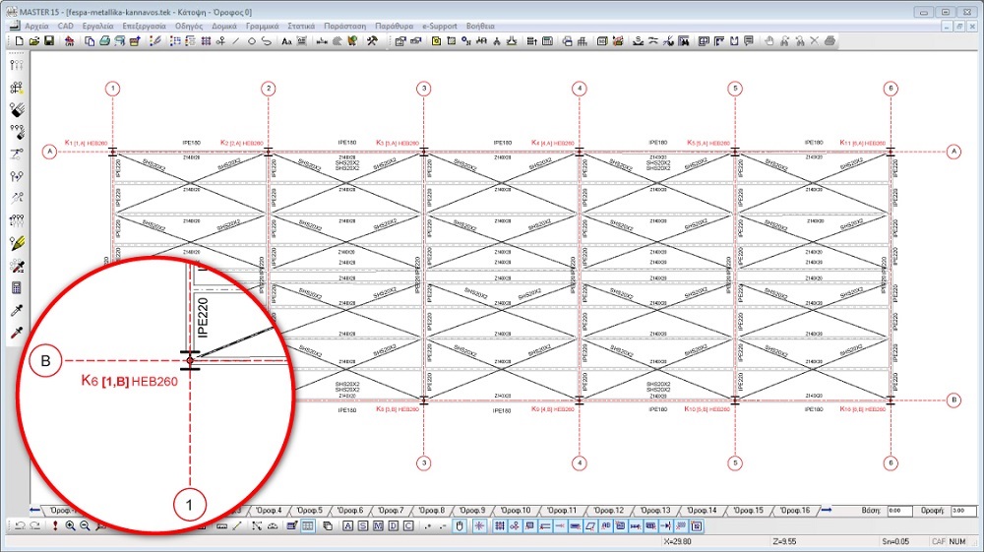Save the project with the floppy disk icon
This screenshot has height=553, width=984.
[x=48, y=41]
